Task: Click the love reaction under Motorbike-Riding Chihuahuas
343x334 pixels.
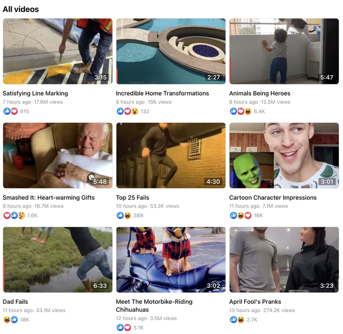Action: click(127, 328)
